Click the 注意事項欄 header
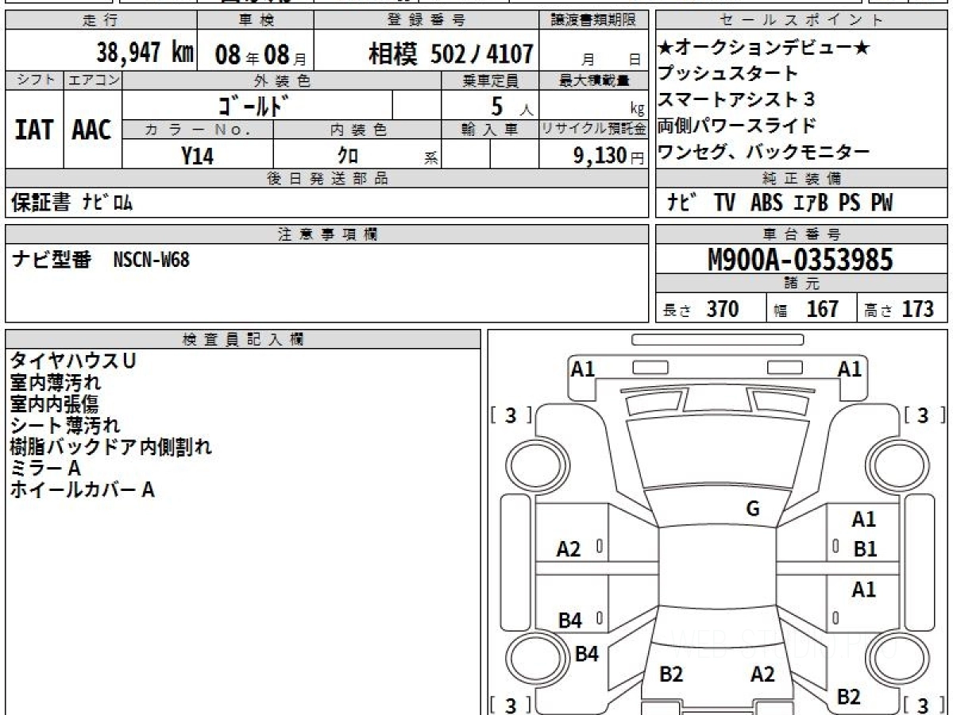This screenshot has height=715, width=953. 326,234
